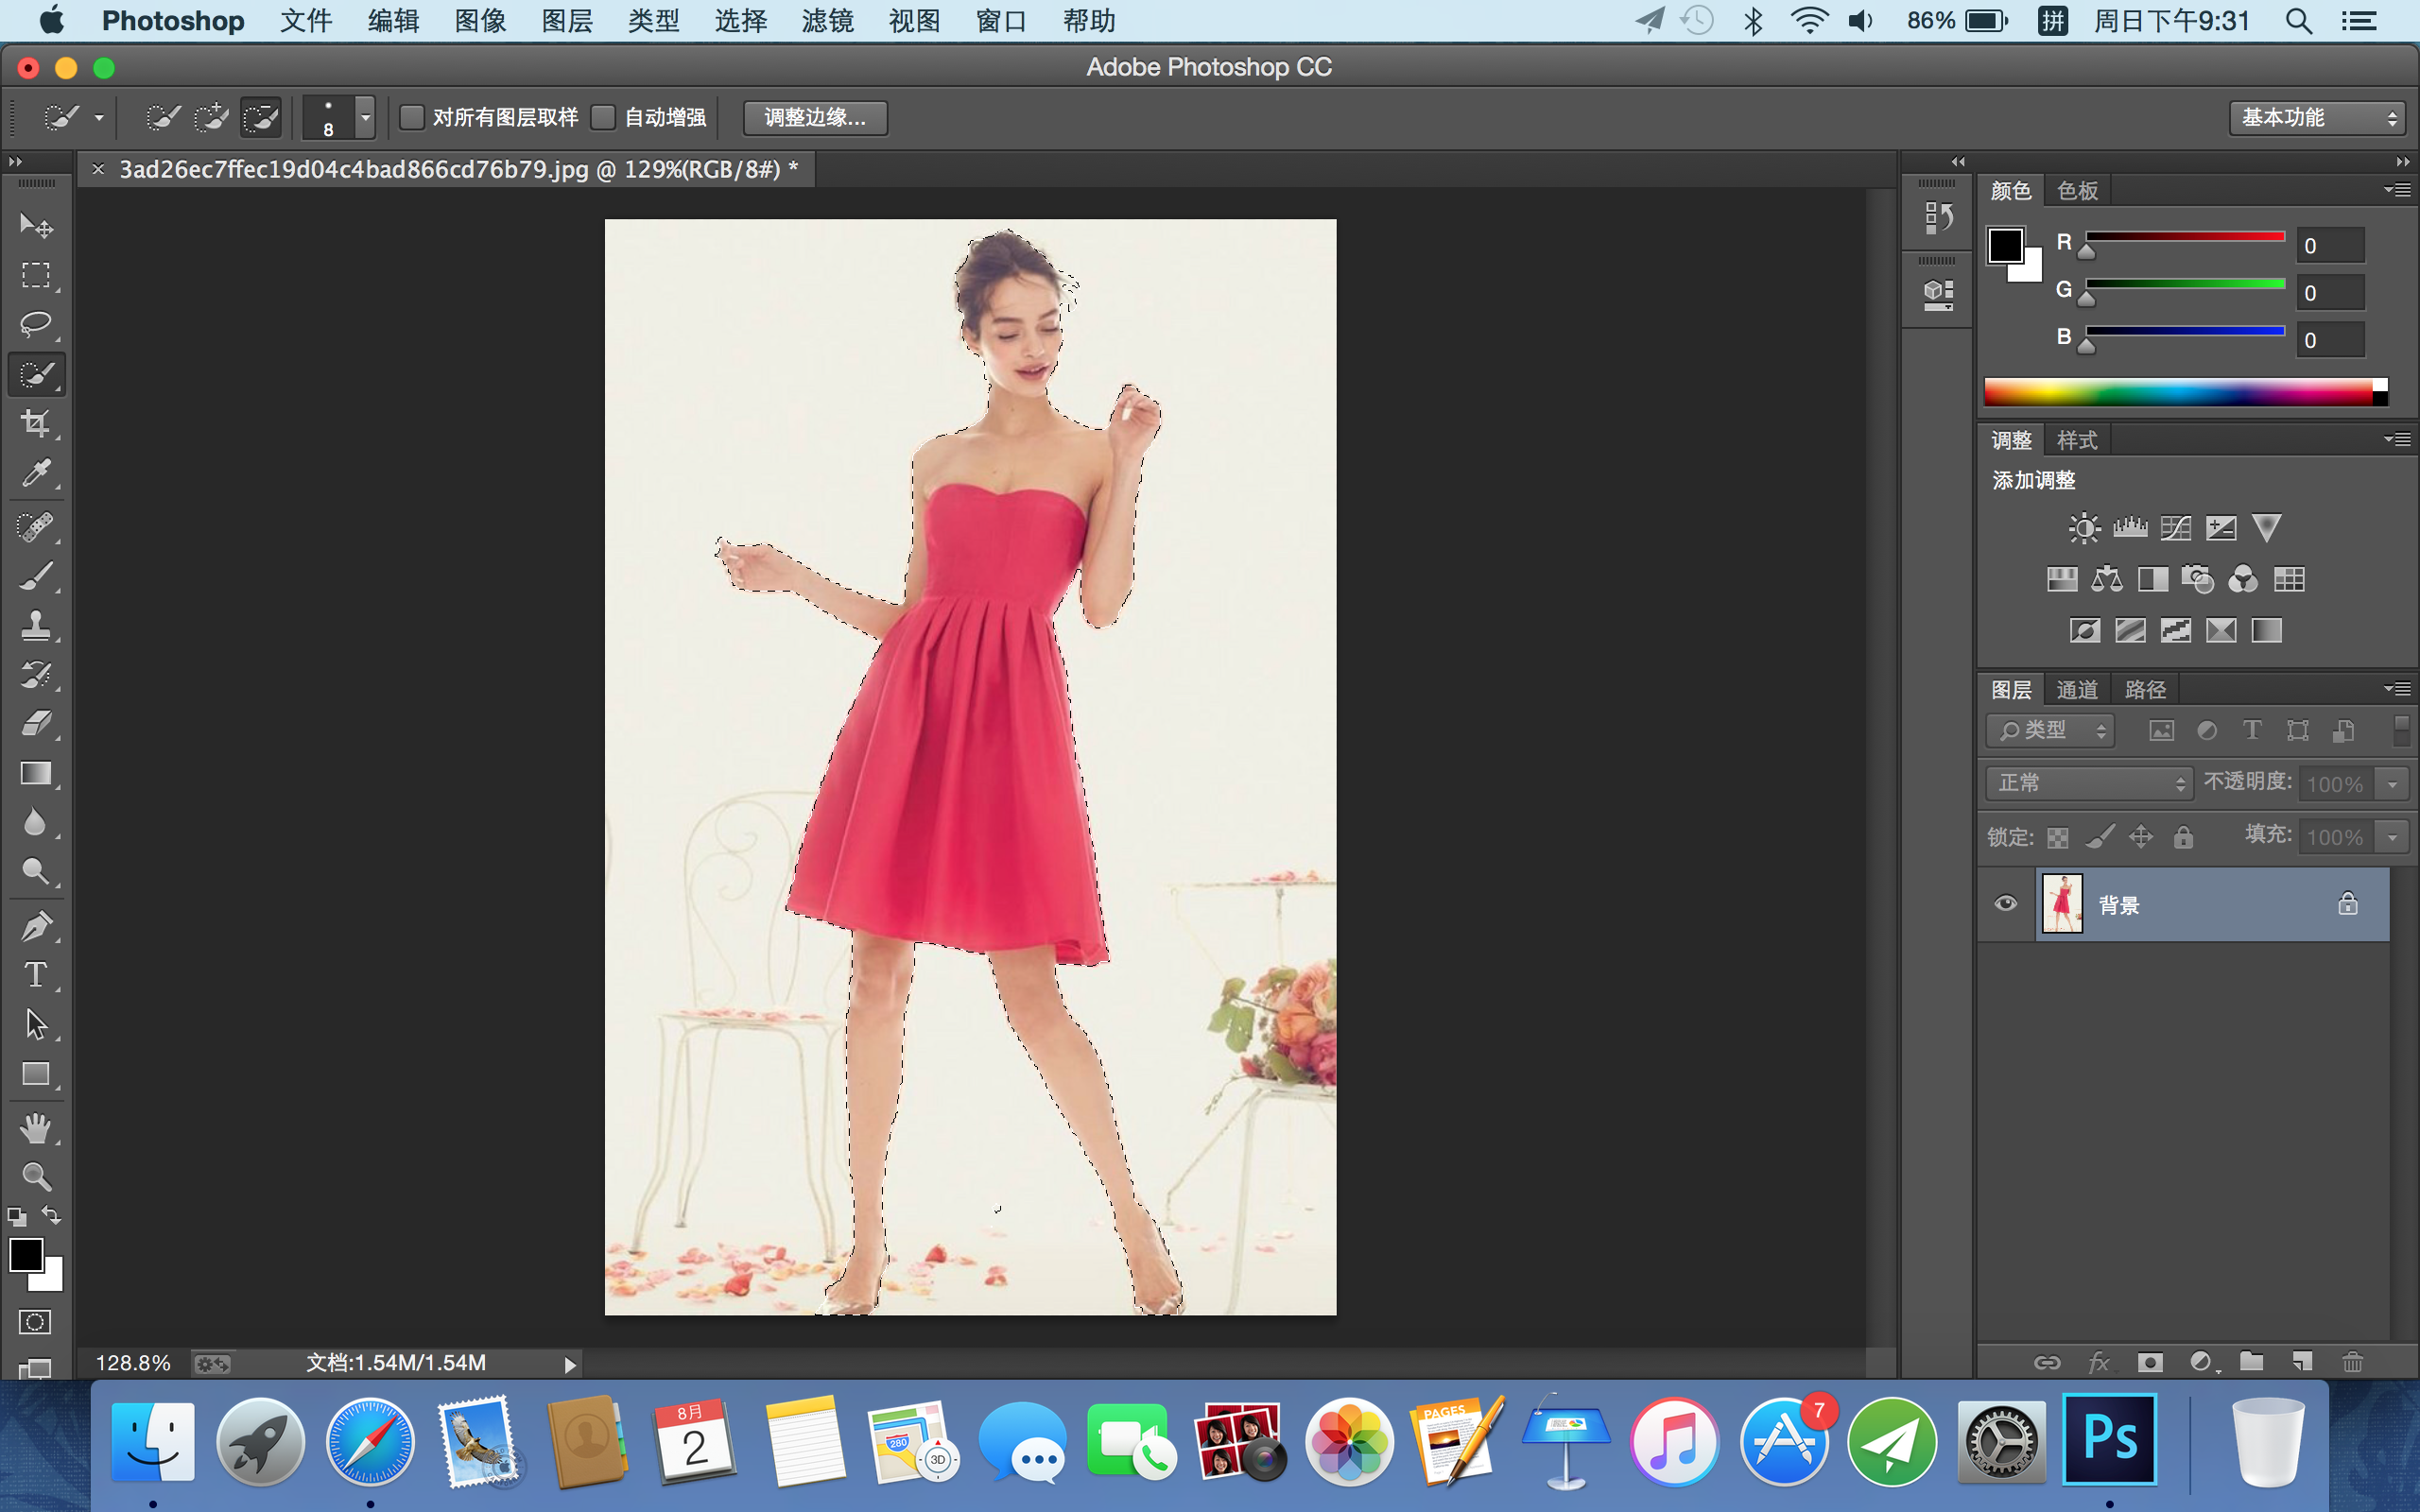Select the Type tool
The height and width of the screenshot is (1512, 2420).
pos(36,975)
